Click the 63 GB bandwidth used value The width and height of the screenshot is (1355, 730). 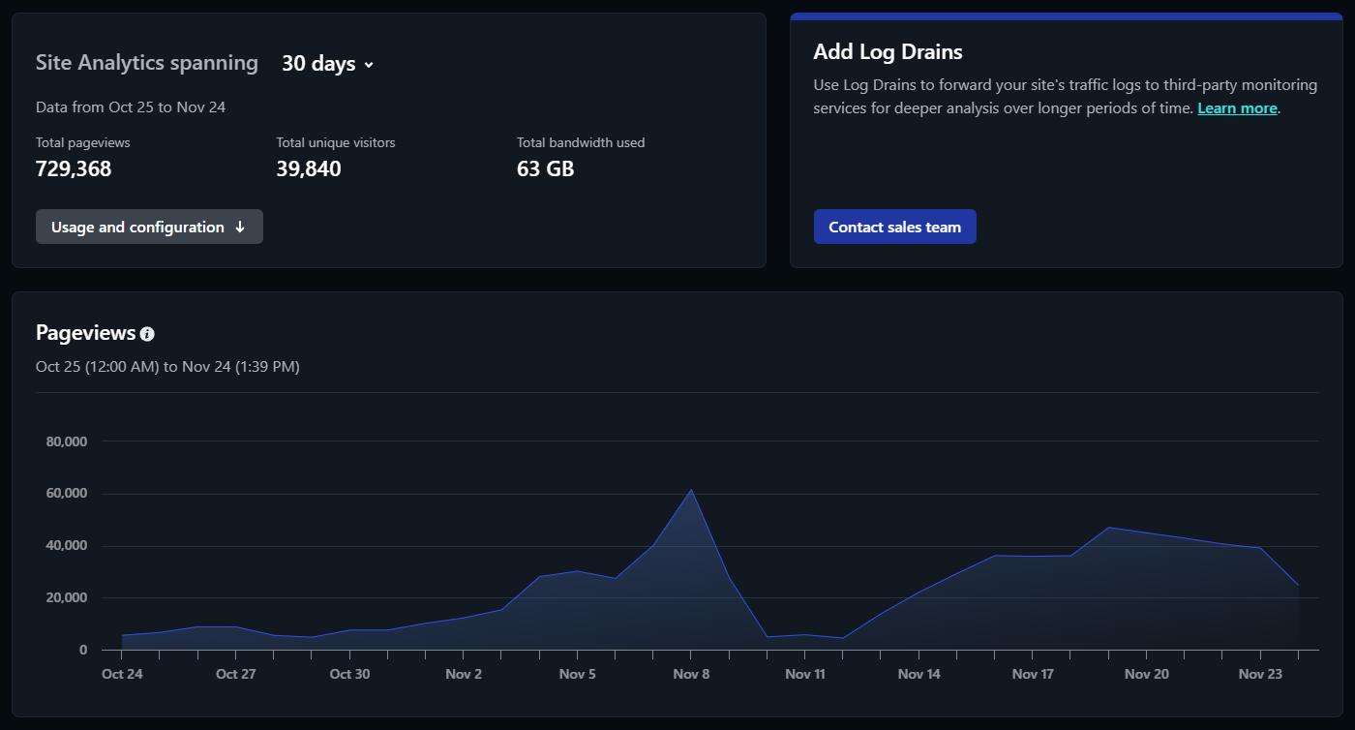(546, 168)
